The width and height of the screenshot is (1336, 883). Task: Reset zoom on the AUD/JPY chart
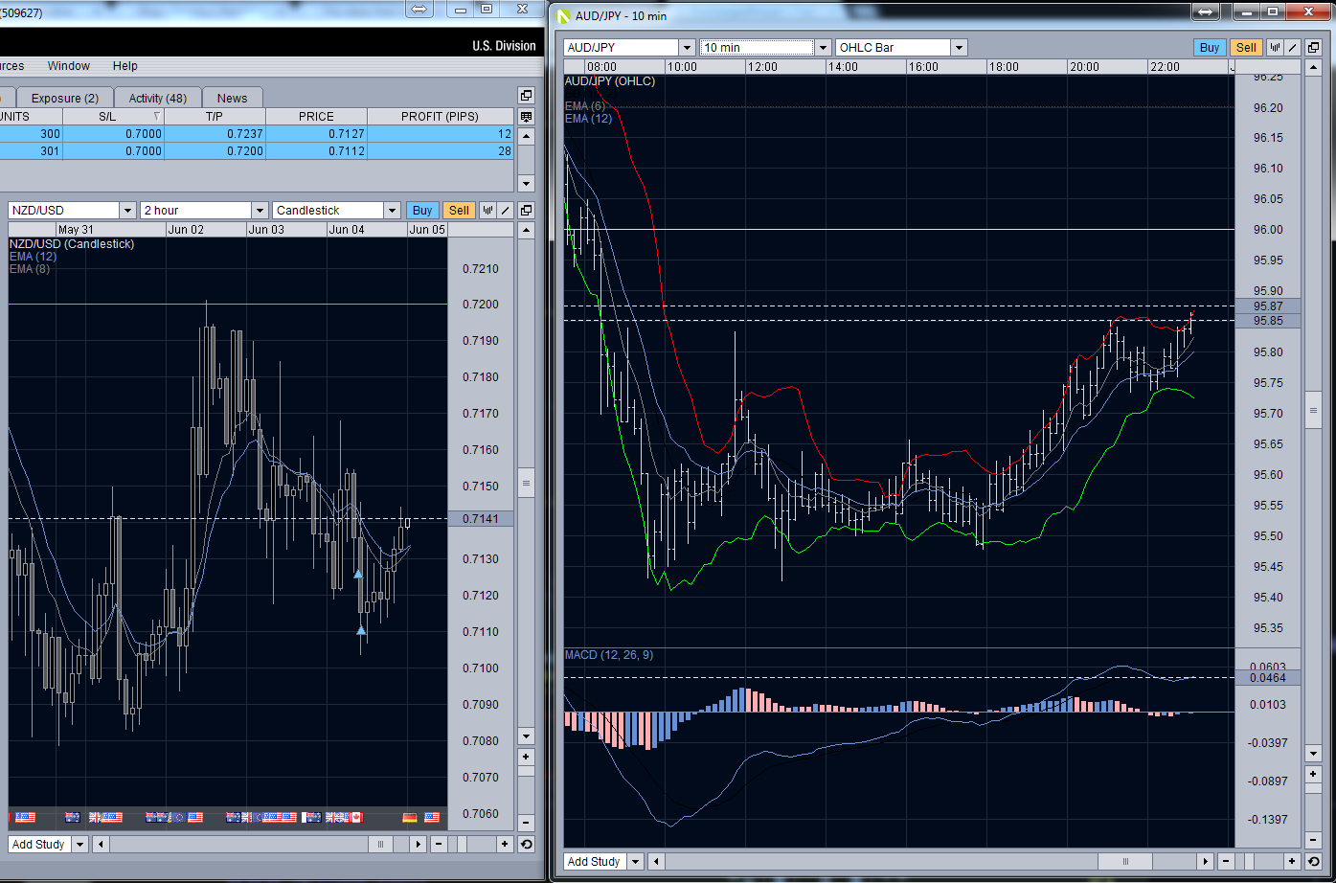pos(1312,861)
